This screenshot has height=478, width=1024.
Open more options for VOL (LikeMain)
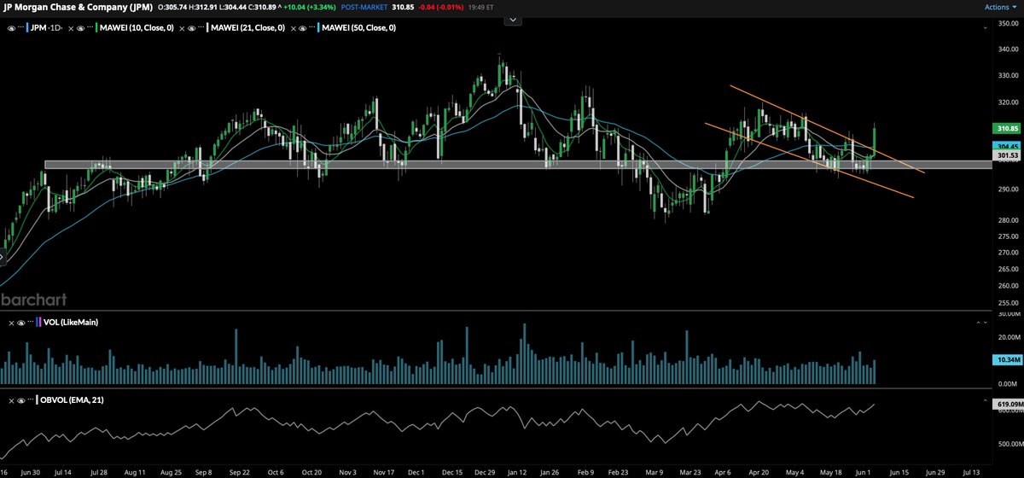31,322
